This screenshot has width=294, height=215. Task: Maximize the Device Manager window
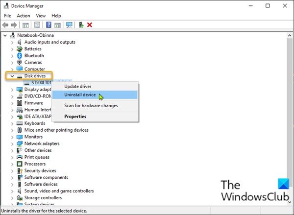coord(268,6)
